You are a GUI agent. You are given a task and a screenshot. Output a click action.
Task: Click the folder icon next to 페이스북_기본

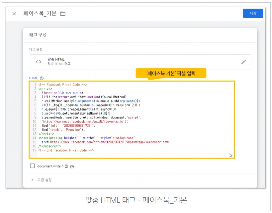[63, 14]
